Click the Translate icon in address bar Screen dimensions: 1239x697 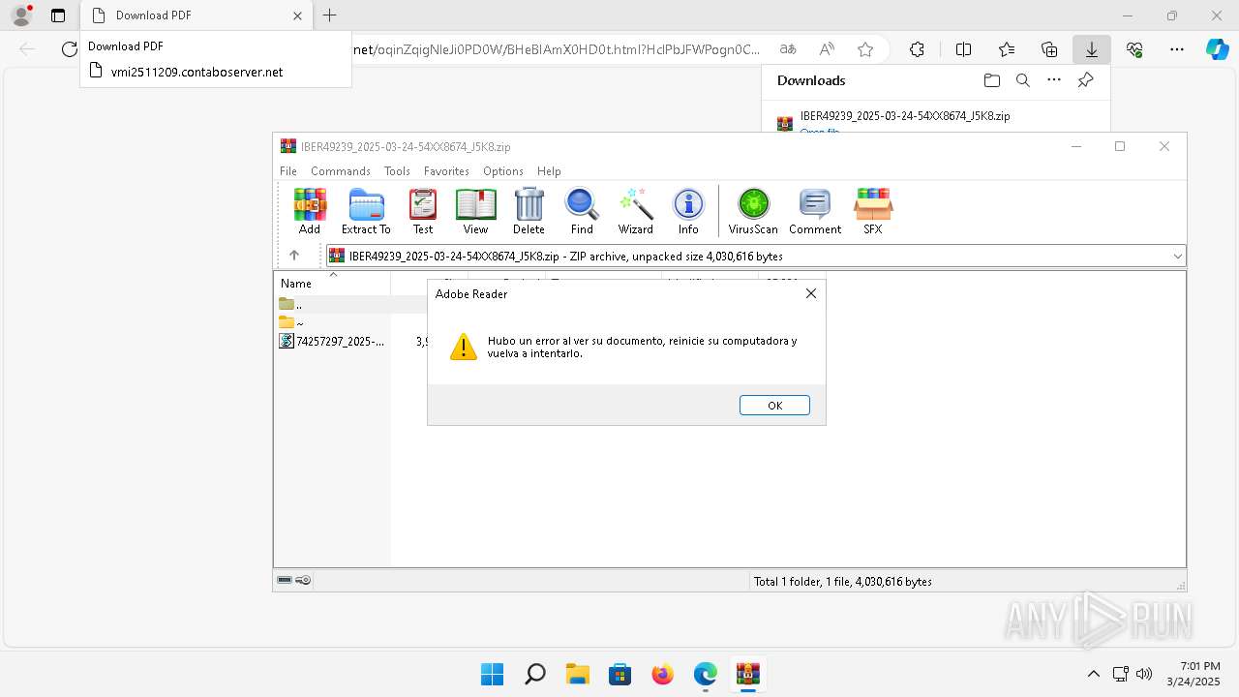tap(788, 49)
